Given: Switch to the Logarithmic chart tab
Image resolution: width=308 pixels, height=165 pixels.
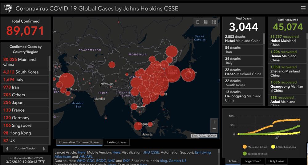Looking at the screenshot, I should click(x=253, y=161).
